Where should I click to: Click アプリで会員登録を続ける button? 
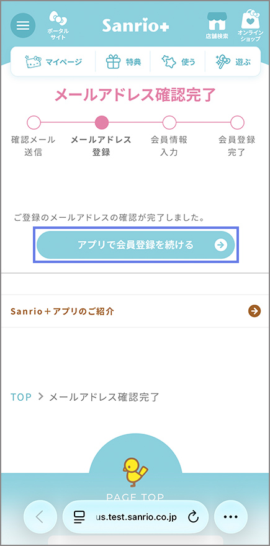135,245
